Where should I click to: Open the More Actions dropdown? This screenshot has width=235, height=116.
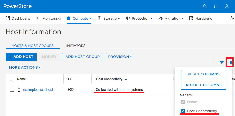(x=25, y=67)
